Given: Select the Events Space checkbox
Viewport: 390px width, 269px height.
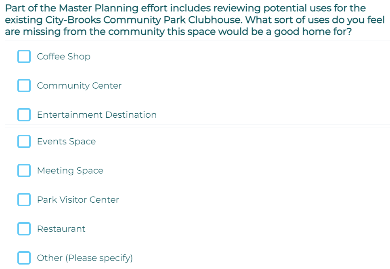Looking at the screenshot, I should [24, 142].
